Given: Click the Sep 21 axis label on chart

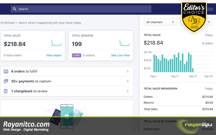Looking at the screenshot, I should tap(193, 76).
